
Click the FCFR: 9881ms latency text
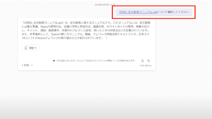coord(145,66)
